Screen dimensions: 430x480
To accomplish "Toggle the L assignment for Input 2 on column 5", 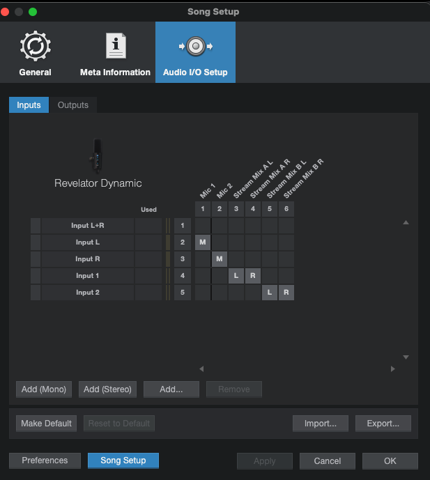I will coord(270,293).
